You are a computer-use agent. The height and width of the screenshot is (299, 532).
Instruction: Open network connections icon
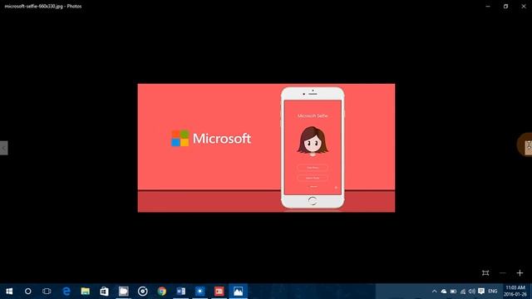tap(463, 292)
